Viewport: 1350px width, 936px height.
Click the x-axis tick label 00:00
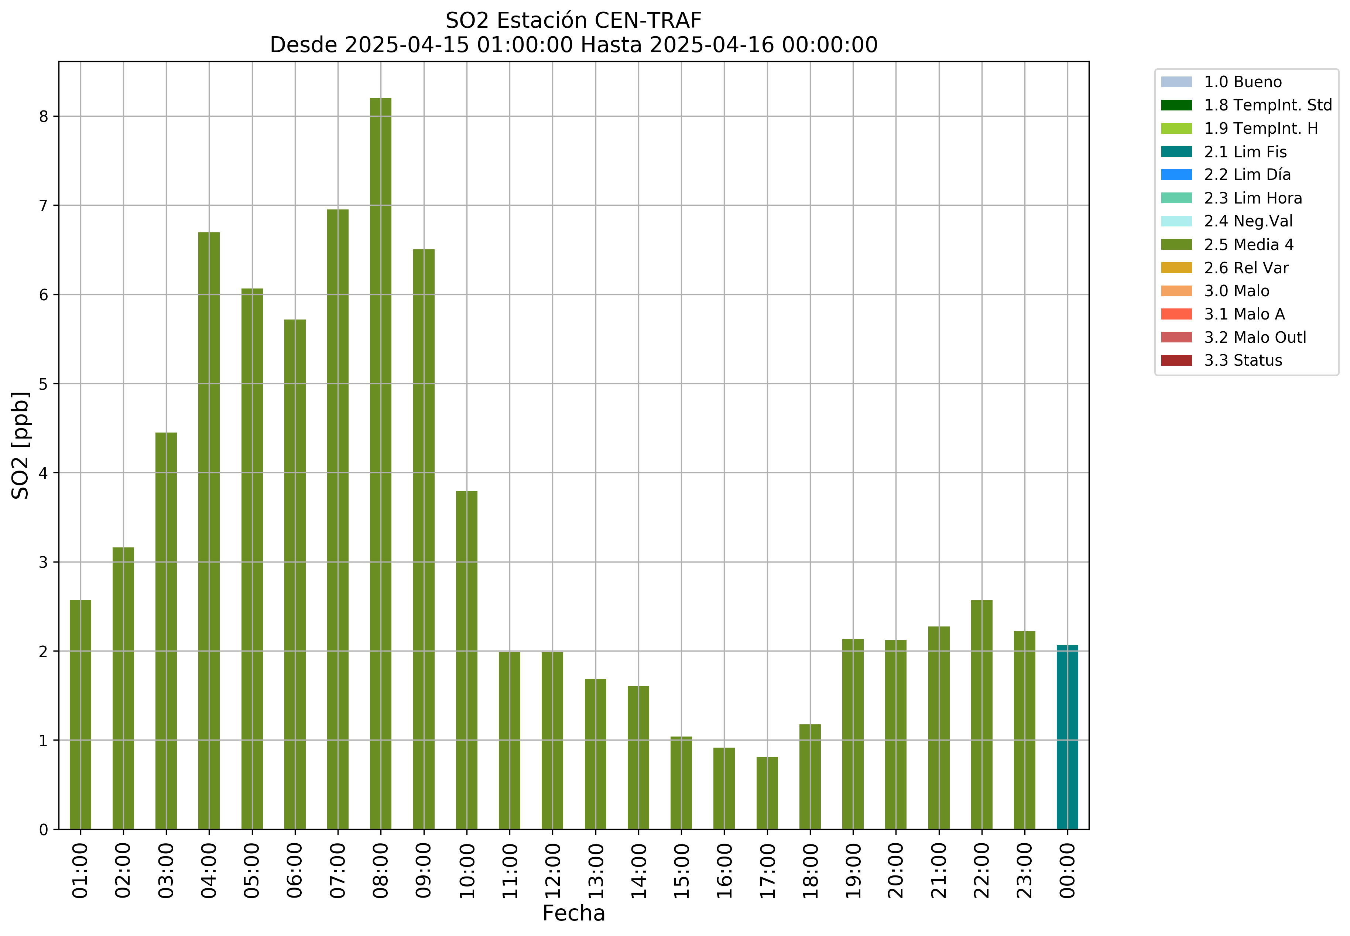pos(1068,871)
